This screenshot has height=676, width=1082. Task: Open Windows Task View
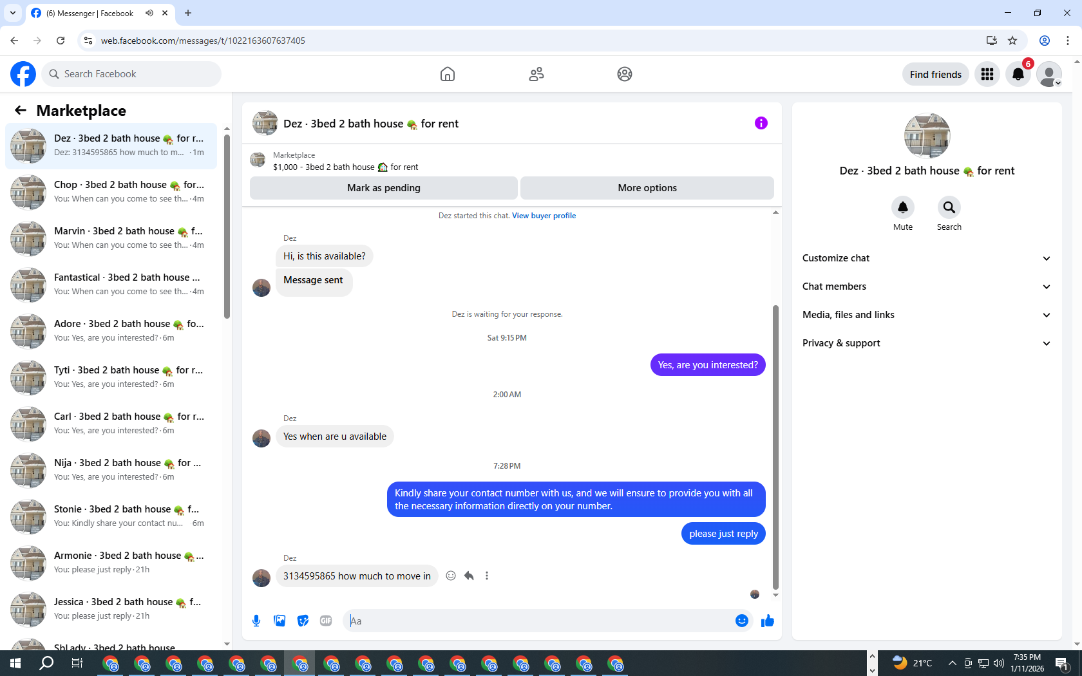point(77,663)
